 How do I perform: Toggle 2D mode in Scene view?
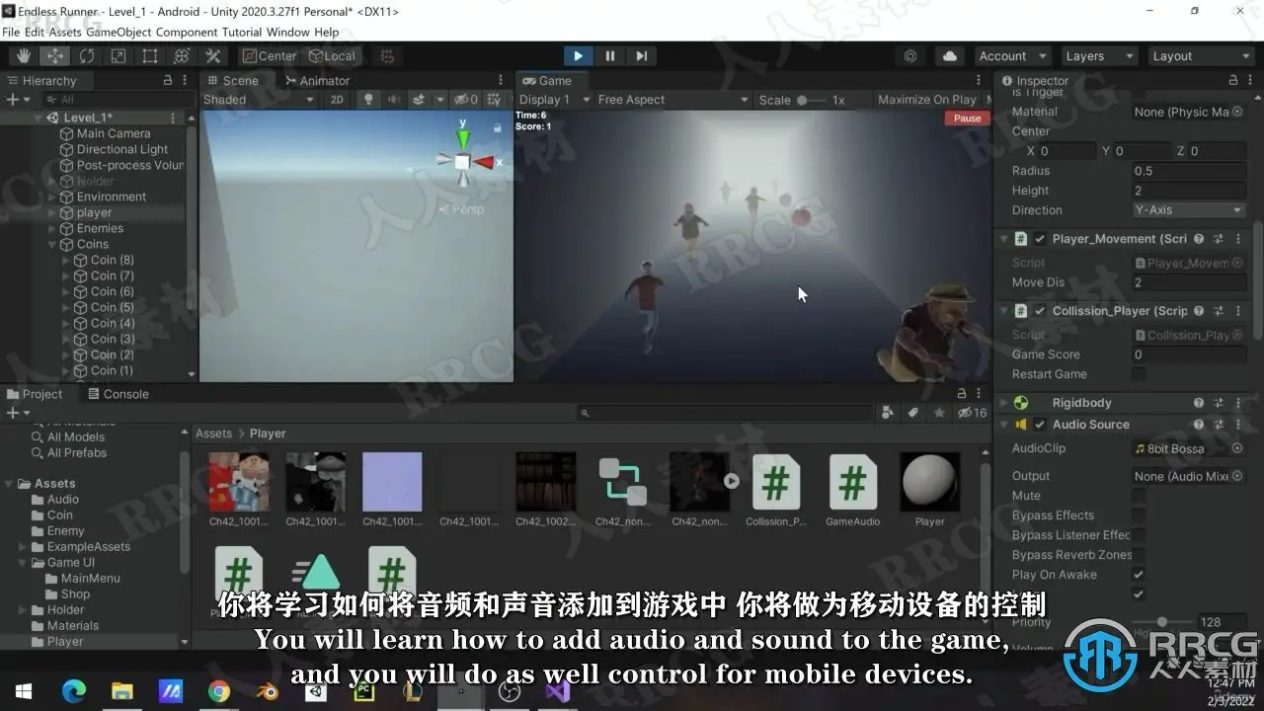pos(337,100)
